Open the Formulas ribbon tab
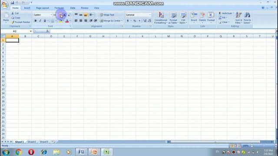278x156 pixels. tap(59, 8)
